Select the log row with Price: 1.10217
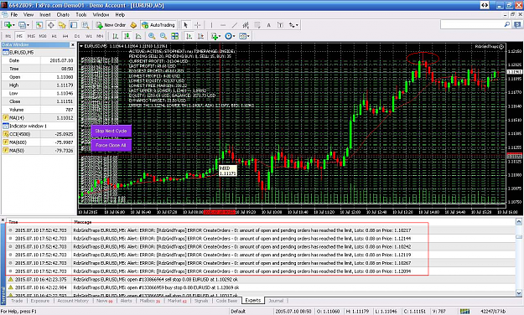This screenshot has height=315, width=524. pyautogui.click(x=261, y=230)
